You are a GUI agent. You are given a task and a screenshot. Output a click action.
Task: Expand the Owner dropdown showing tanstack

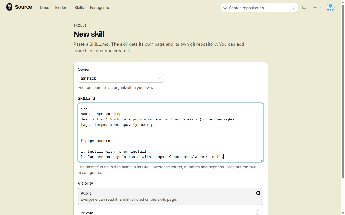(x=121, y=78)
